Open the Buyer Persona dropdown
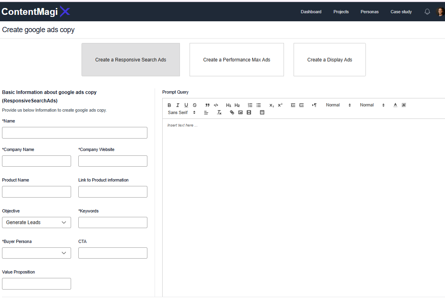 pyautogui.click(x=37, y=253)
